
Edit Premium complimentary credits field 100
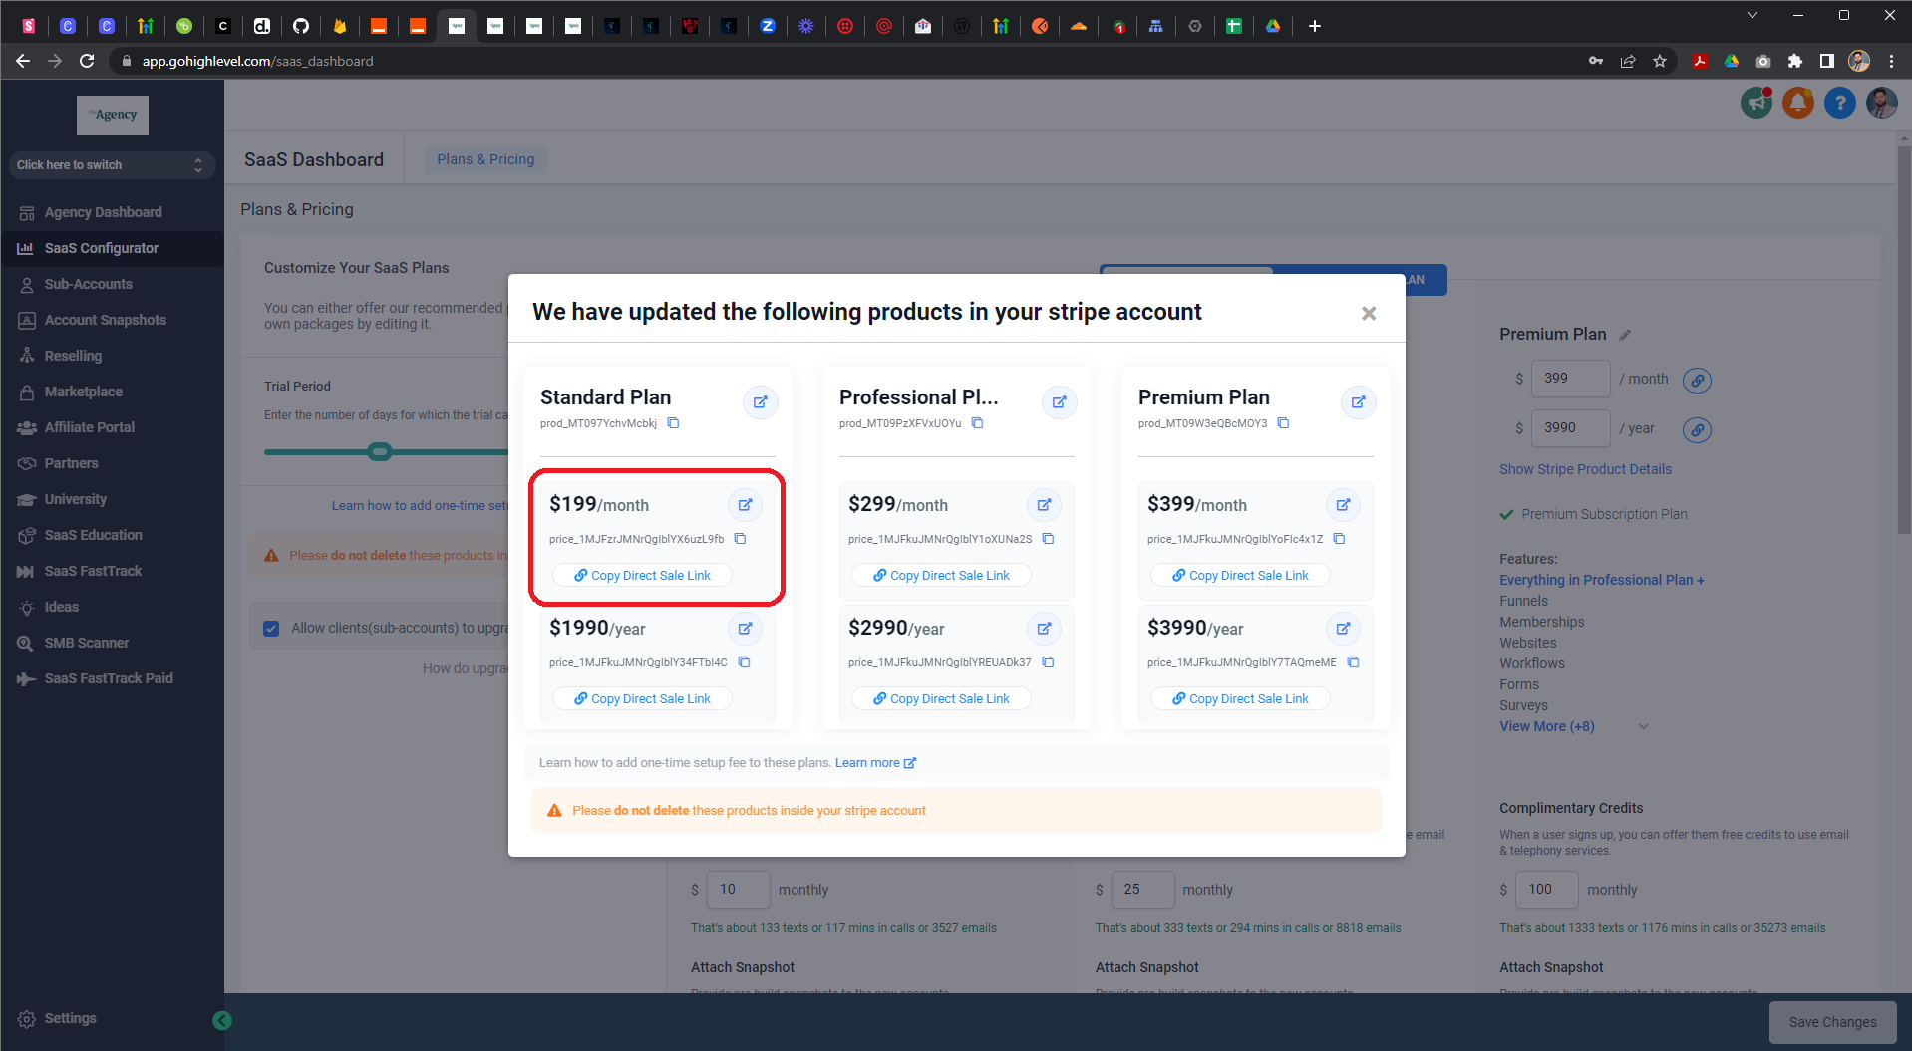[1547, 890]
